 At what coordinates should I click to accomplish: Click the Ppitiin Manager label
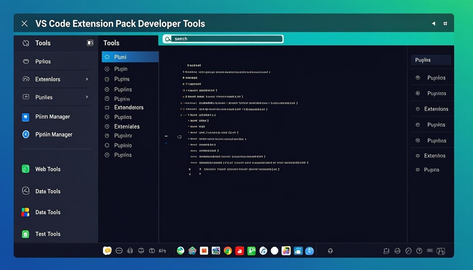54,134
